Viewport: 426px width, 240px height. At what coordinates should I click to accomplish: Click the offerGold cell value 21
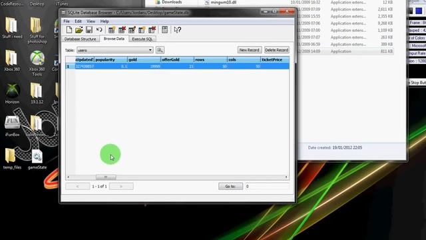coord(178,67)
